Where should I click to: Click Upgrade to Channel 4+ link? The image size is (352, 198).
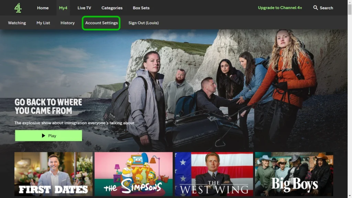tap(280, 8)
